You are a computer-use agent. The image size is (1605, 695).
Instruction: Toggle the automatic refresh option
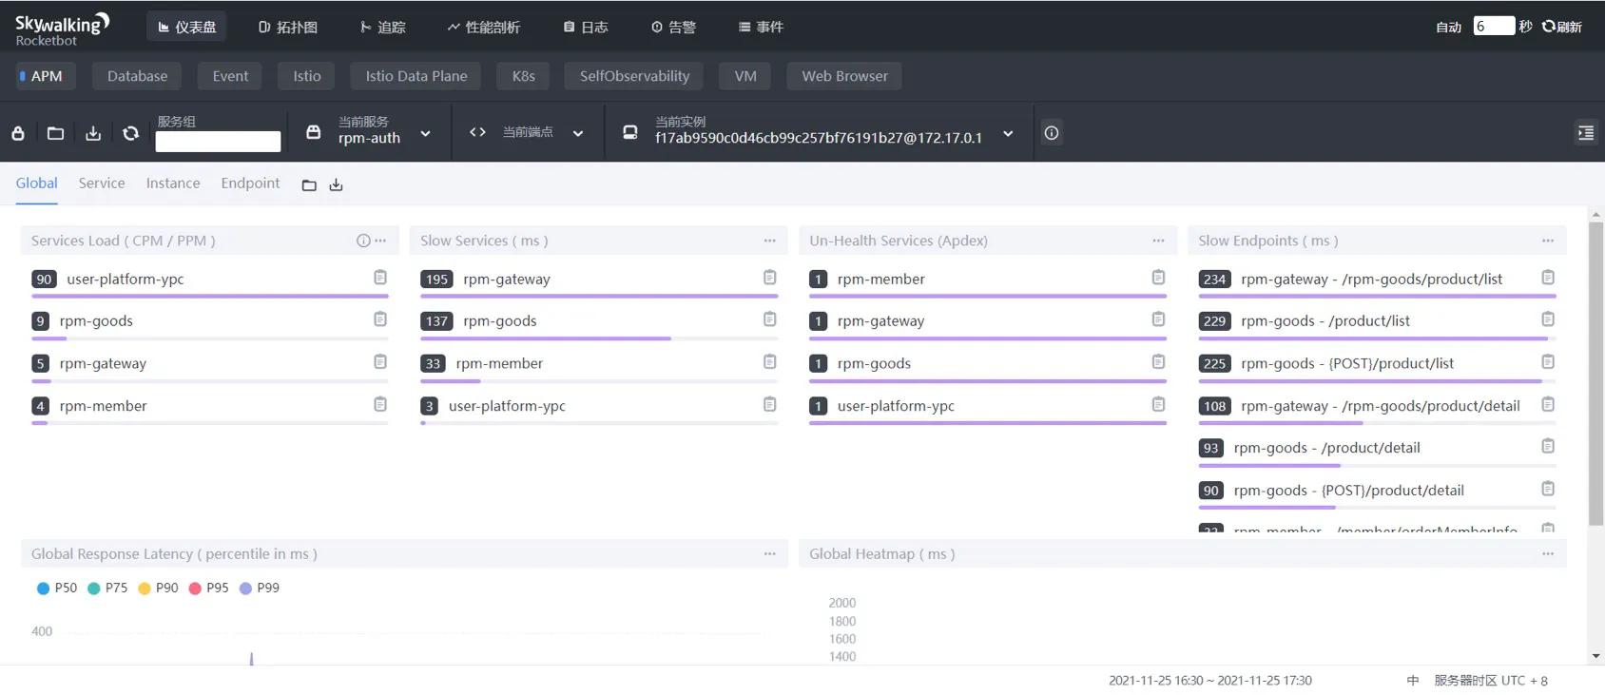[1447, 27]
